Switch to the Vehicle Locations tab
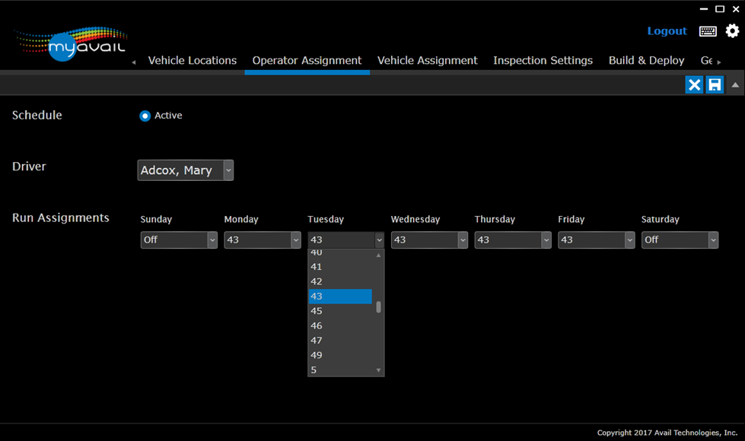The width and height of the screenshot is (745, 441). (192, 61)
